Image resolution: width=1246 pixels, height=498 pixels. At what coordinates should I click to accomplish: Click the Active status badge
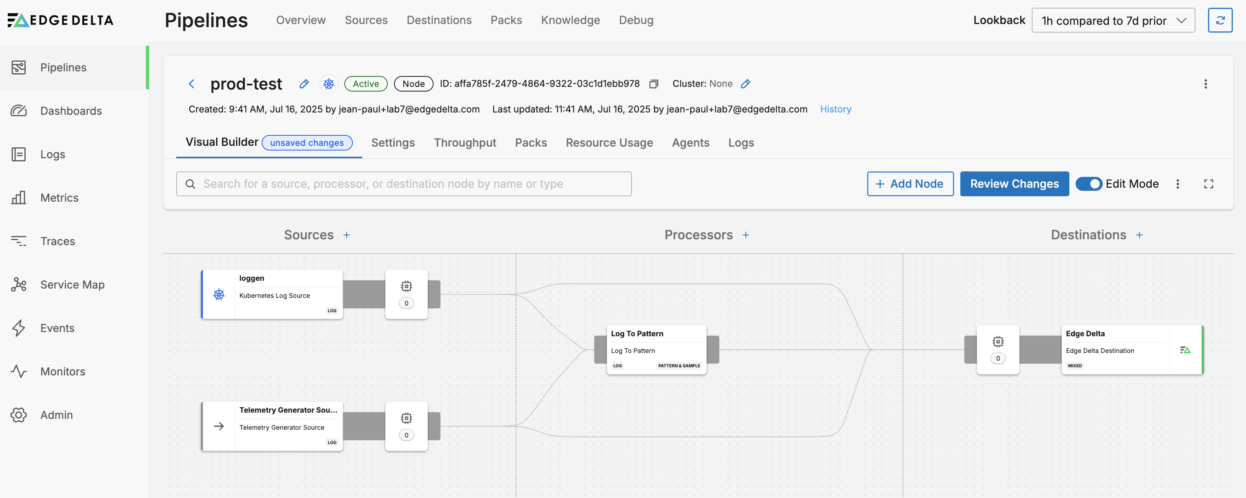click(366, 84)
